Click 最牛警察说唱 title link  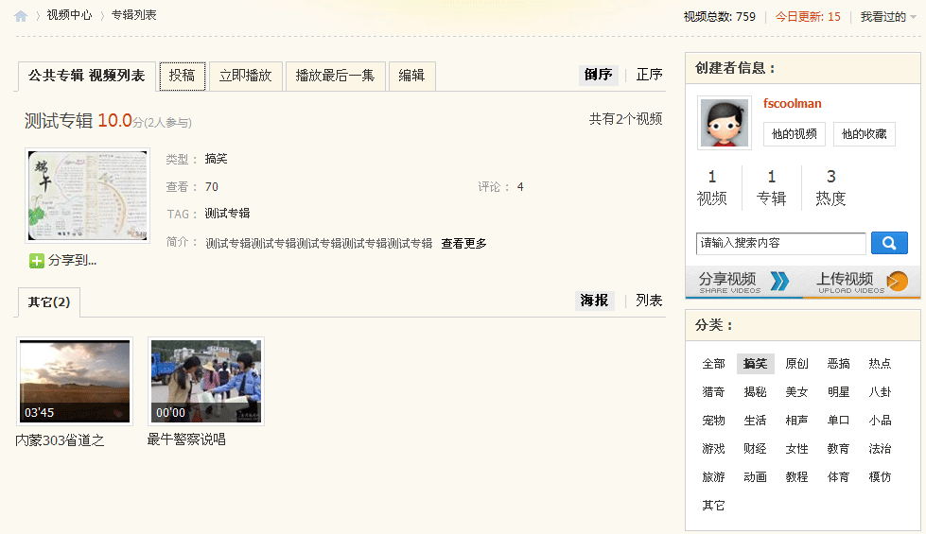pos(186,439)
